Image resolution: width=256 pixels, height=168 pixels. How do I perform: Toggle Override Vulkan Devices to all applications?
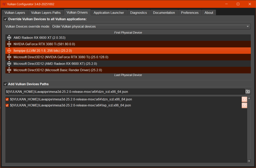click(x=5, y=19)
